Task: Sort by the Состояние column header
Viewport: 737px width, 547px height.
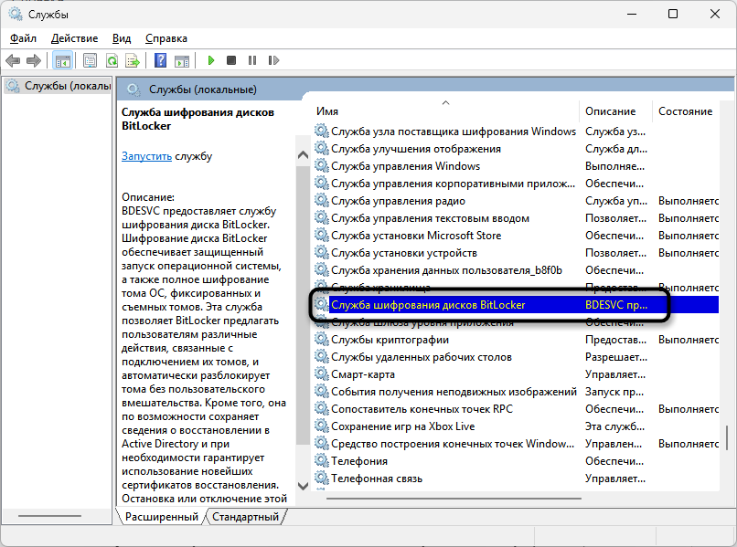Action: (685, 110)
